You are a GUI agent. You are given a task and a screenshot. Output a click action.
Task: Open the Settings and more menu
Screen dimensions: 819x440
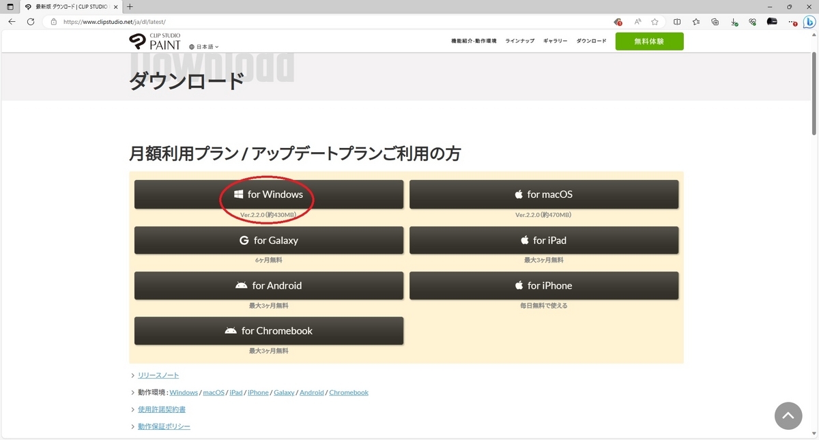[792, 22]
